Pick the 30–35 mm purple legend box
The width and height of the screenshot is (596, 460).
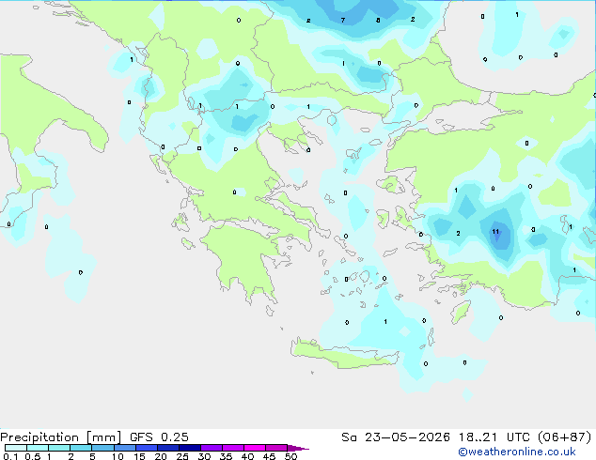[212, 448]
